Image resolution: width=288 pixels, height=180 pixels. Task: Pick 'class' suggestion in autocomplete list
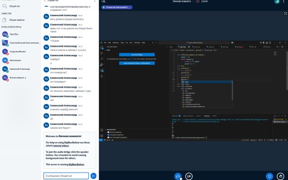[x=207, y=84]
